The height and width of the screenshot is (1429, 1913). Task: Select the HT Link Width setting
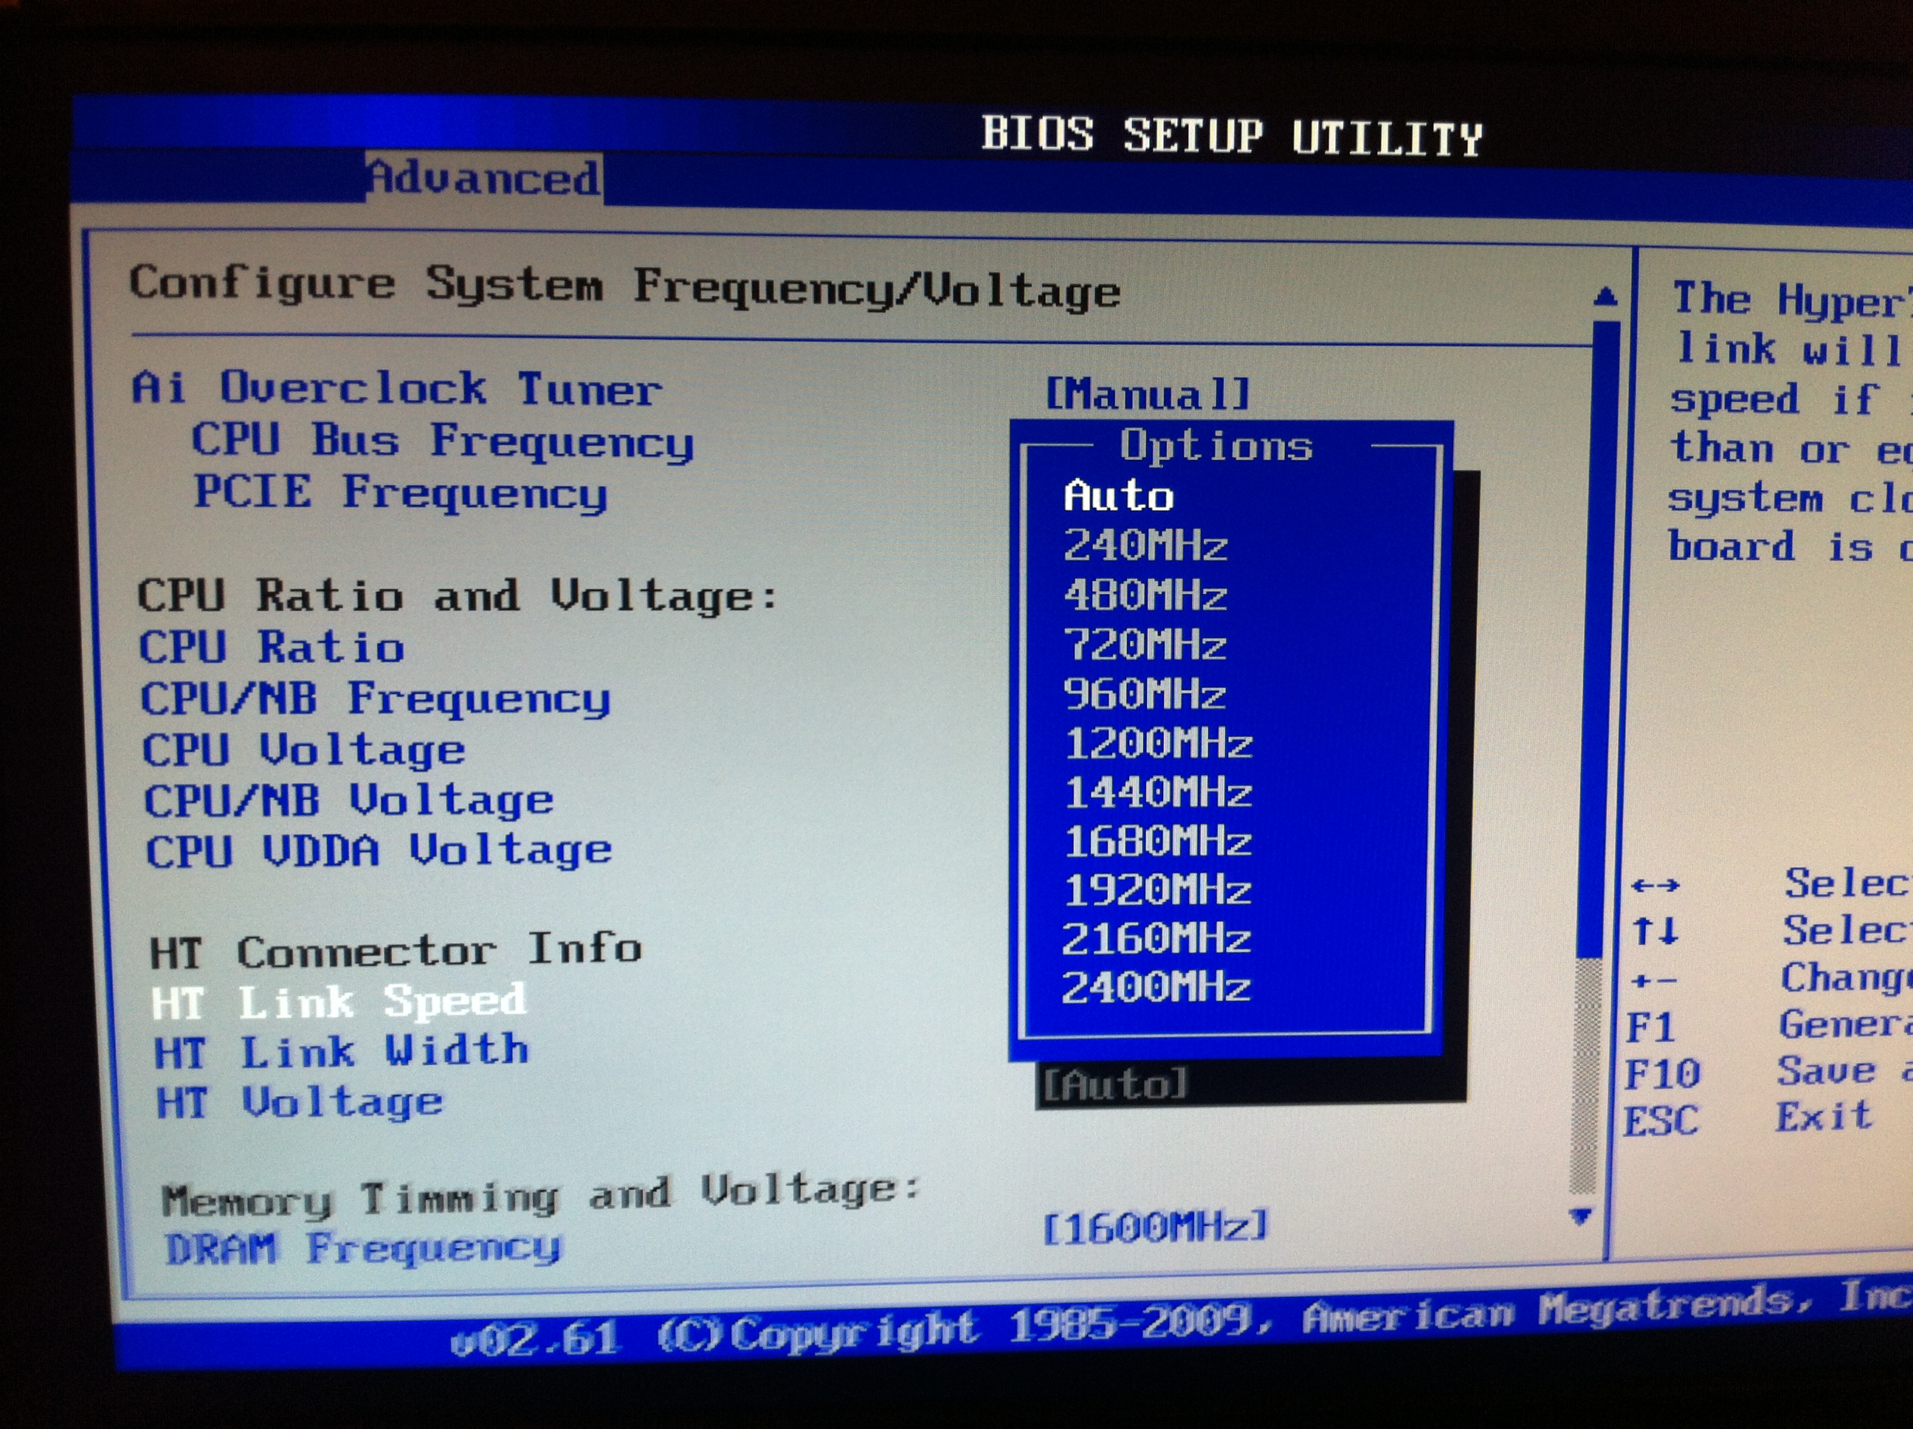pyautogui.click(x=342, y=1052)
